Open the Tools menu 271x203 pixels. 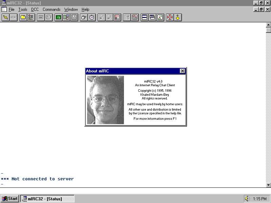(23, 9)
